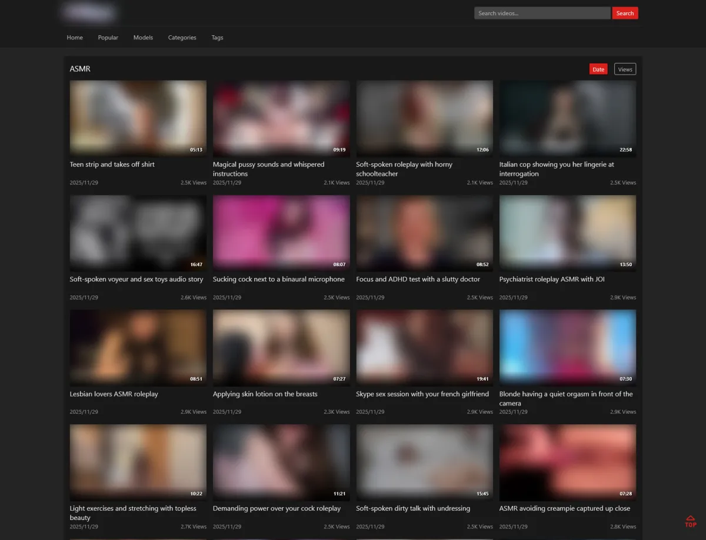Select the thumbnail showing 07:30 duration
706x540 pixels.
pos(567,347)
